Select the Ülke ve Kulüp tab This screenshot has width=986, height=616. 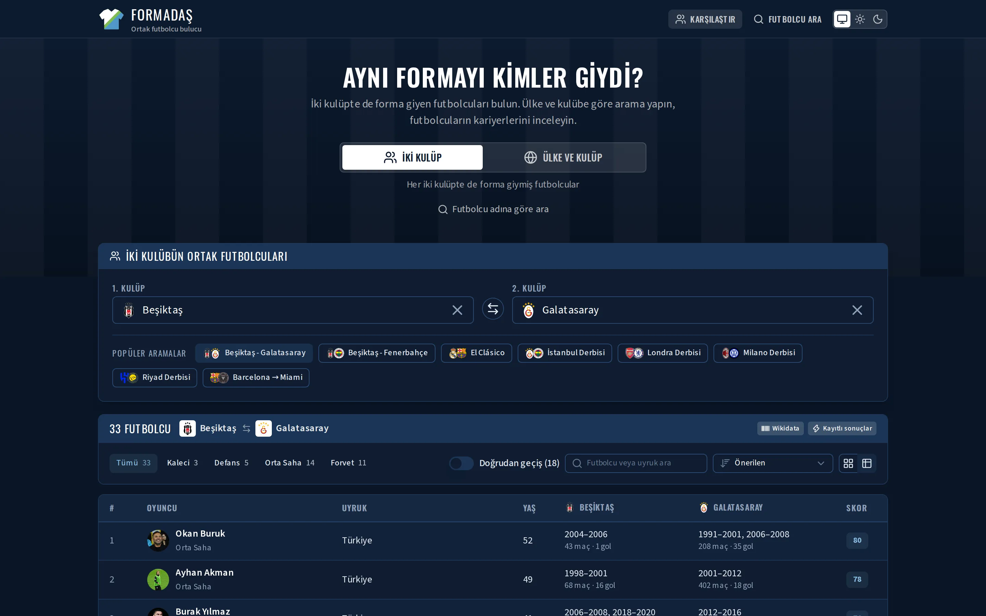563,157
